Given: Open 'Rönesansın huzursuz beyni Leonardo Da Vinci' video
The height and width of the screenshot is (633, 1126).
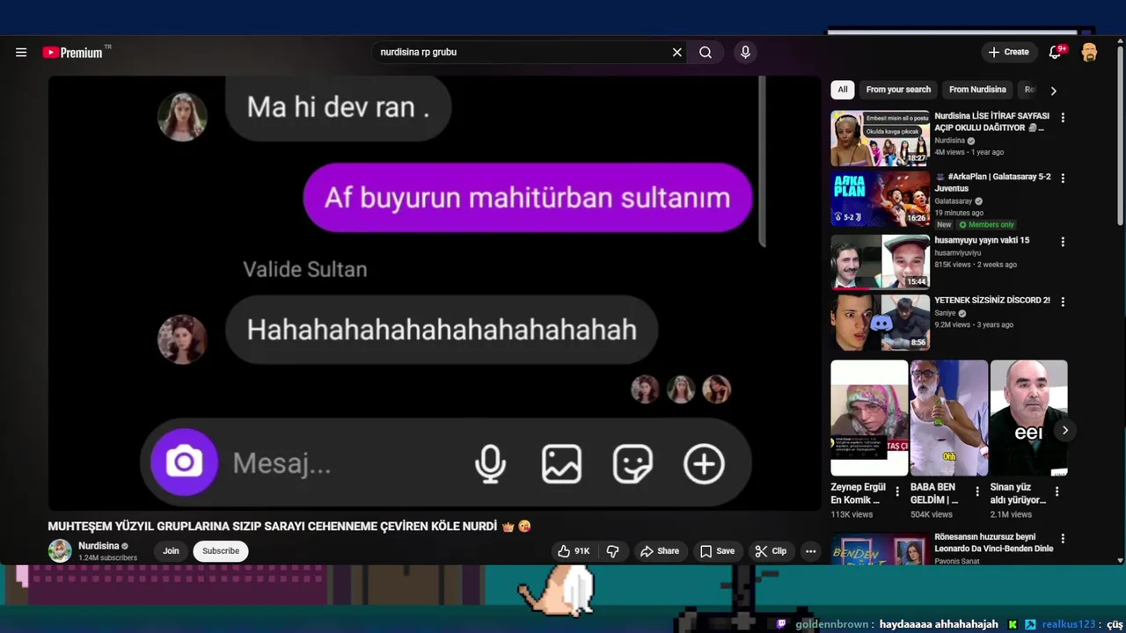Looking at the screenshot, I should pos(993,542).
